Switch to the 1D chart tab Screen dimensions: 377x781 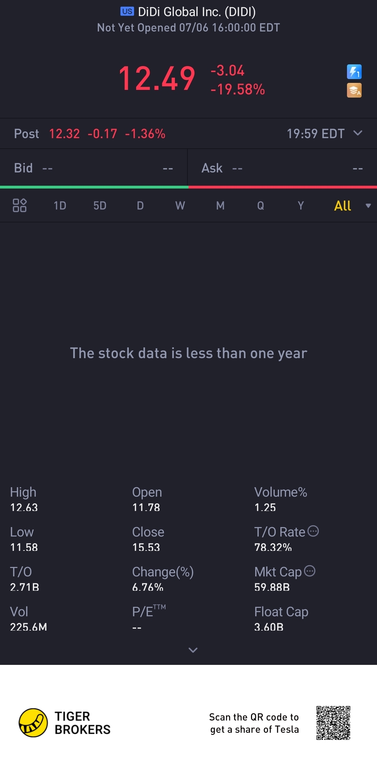(x=60, y=206)
